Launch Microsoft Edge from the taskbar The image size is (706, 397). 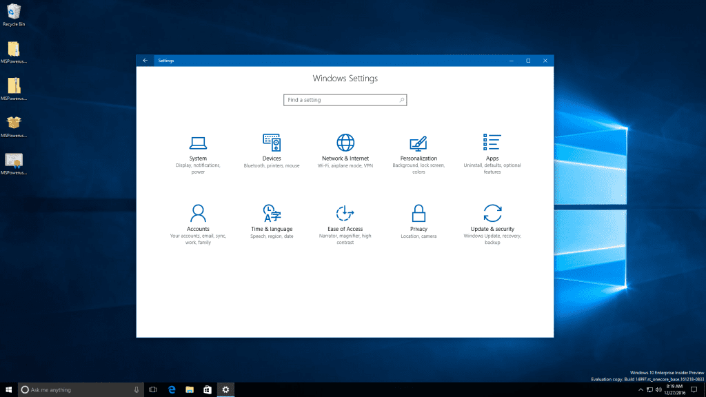click(172, 390)
